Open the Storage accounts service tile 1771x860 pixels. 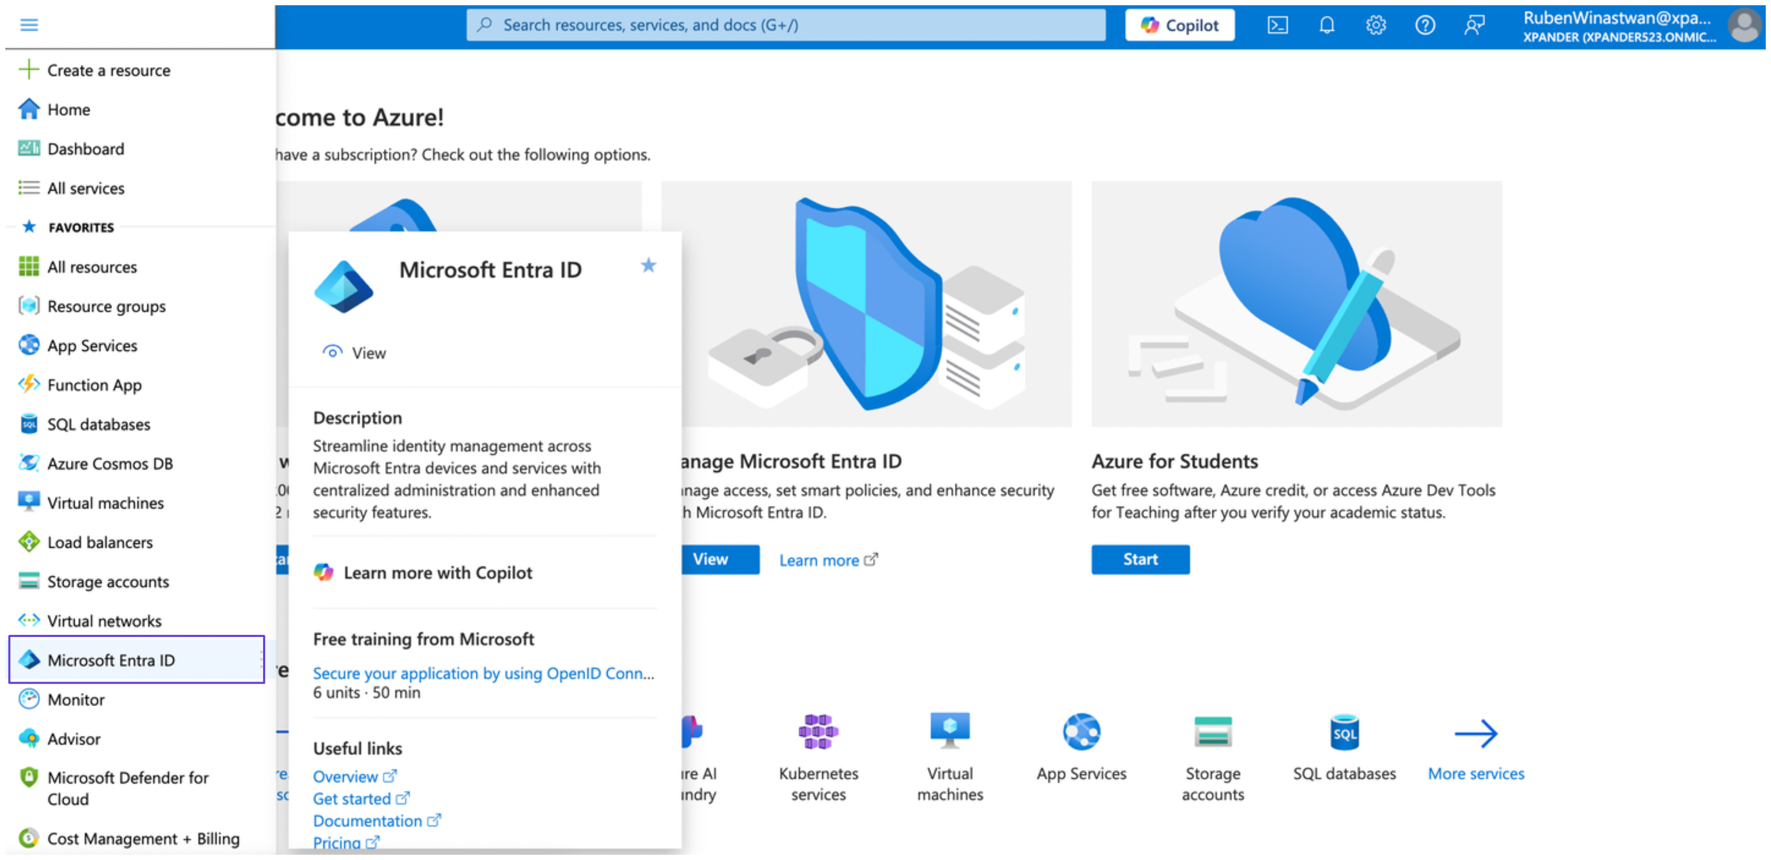coord(1212,732)
